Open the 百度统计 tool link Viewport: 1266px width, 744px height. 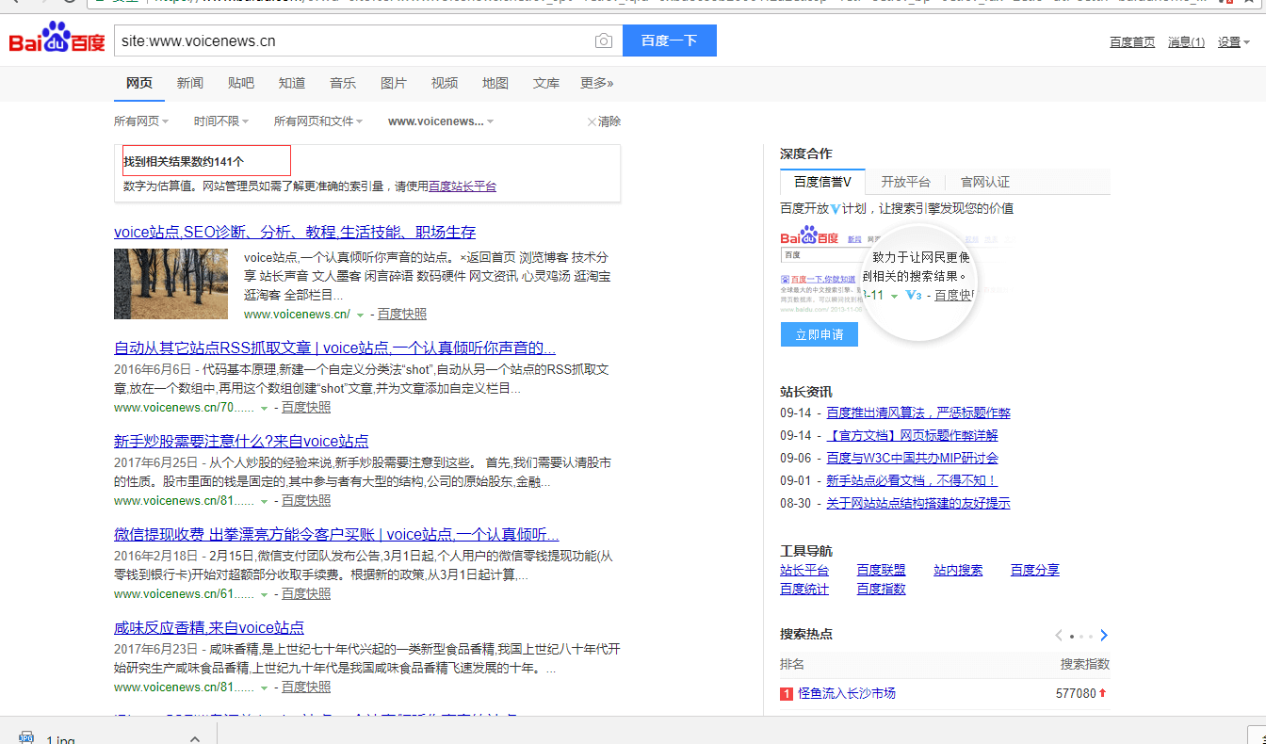(x=804, y=589)
